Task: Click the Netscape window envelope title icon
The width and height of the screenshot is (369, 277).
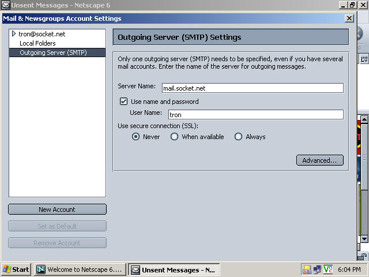Action: (x=5, y=5)
